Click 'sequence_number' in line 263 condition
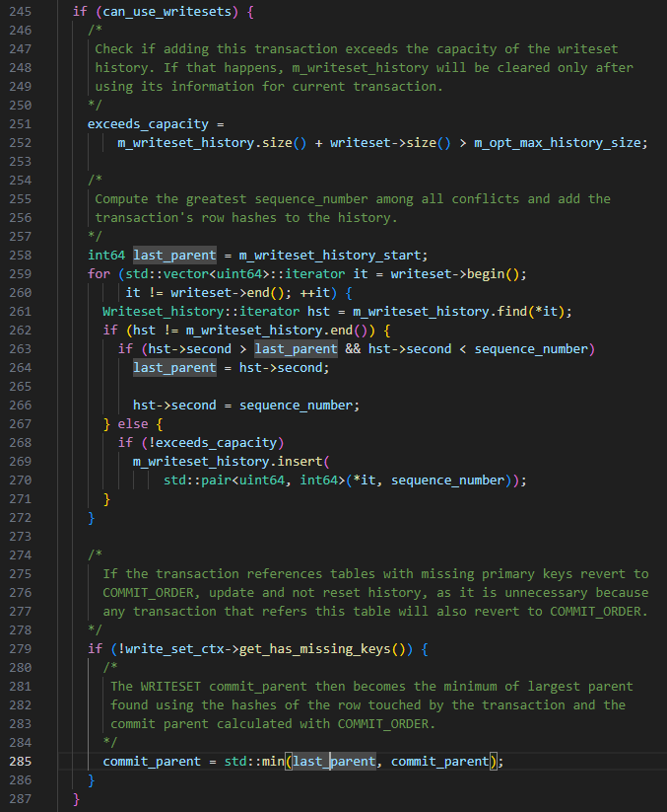 [532, 349]
